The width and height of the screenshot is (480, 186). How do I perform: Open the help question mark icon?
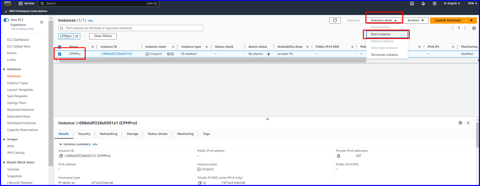[434, 3]
